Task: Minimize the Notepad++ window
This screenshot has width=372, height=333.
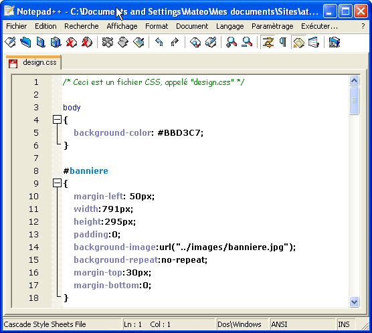Action: (330, 11)
